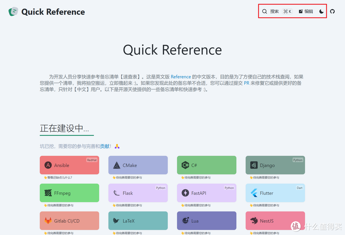Follow the 贡献 contribution link
This screenshot has width=345, height=235.
(x=105, y=146)
